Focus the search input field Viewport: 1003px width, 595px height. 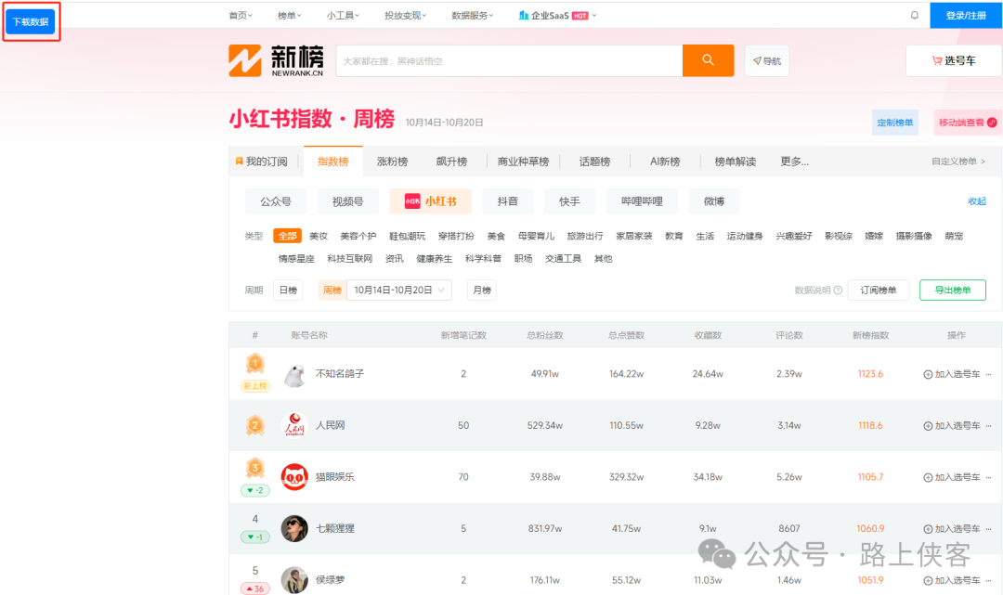pos(509,60)
